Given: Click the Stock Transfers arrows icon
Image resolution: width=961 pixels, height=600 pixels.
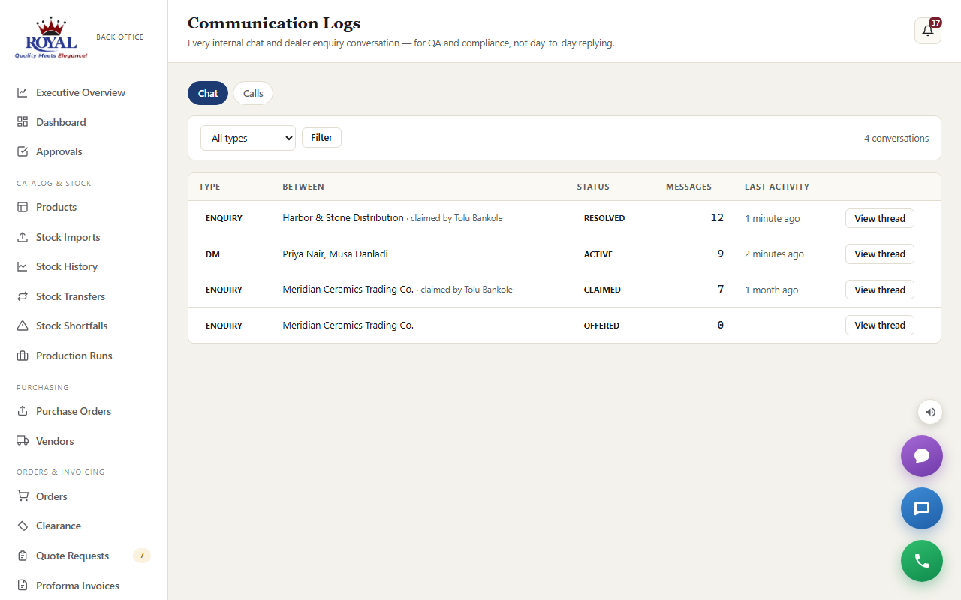Looking at the screenshot, I should [x=23, y=296].
